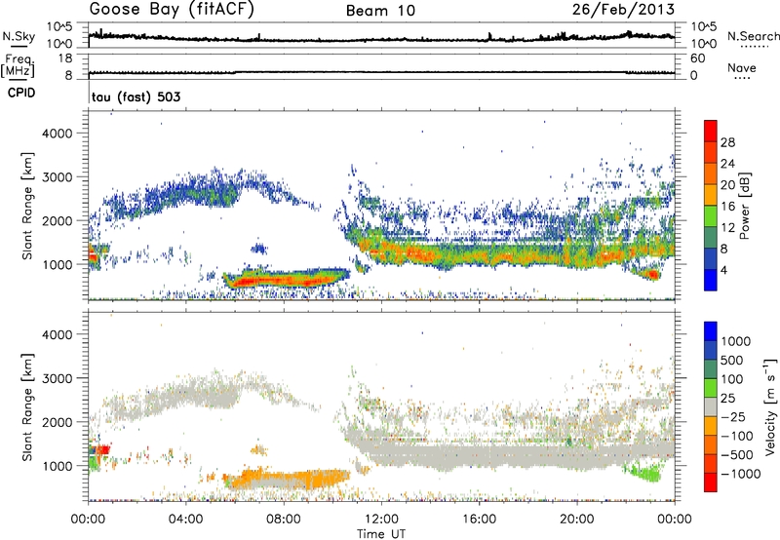Click the "-1000" label on Velocity colorbar
780x540 pixels.
(x=741, y=474)
